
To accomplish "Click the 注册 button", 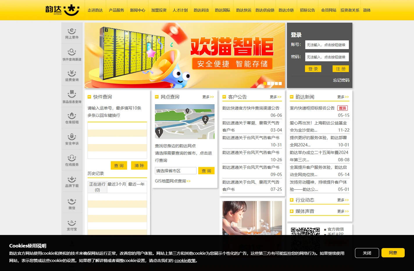I will (341, 69).
